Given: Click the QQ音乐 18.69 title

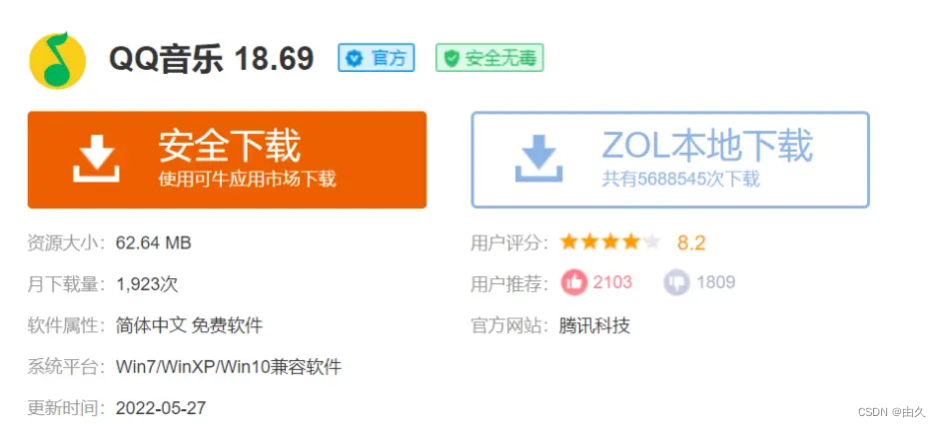Looking at the screenshot, I should tap(211, 59).
